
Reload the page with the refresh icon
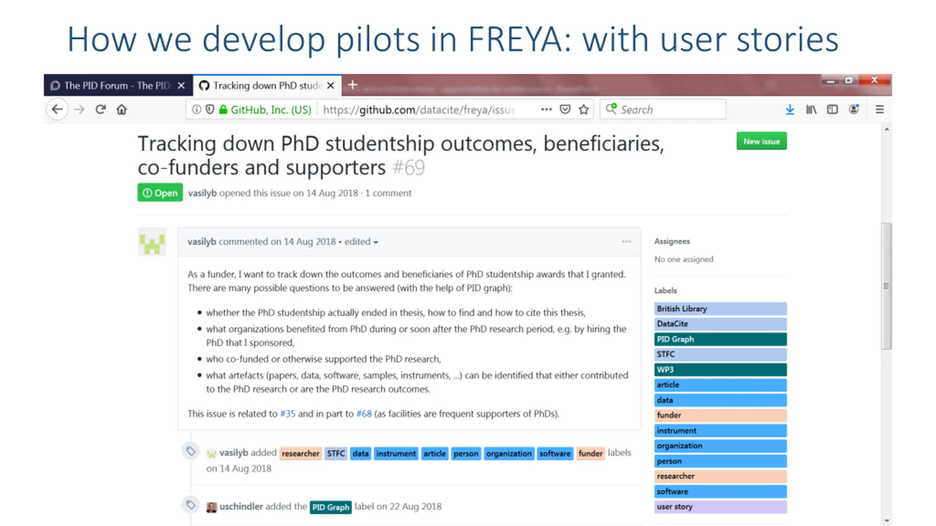101,109
